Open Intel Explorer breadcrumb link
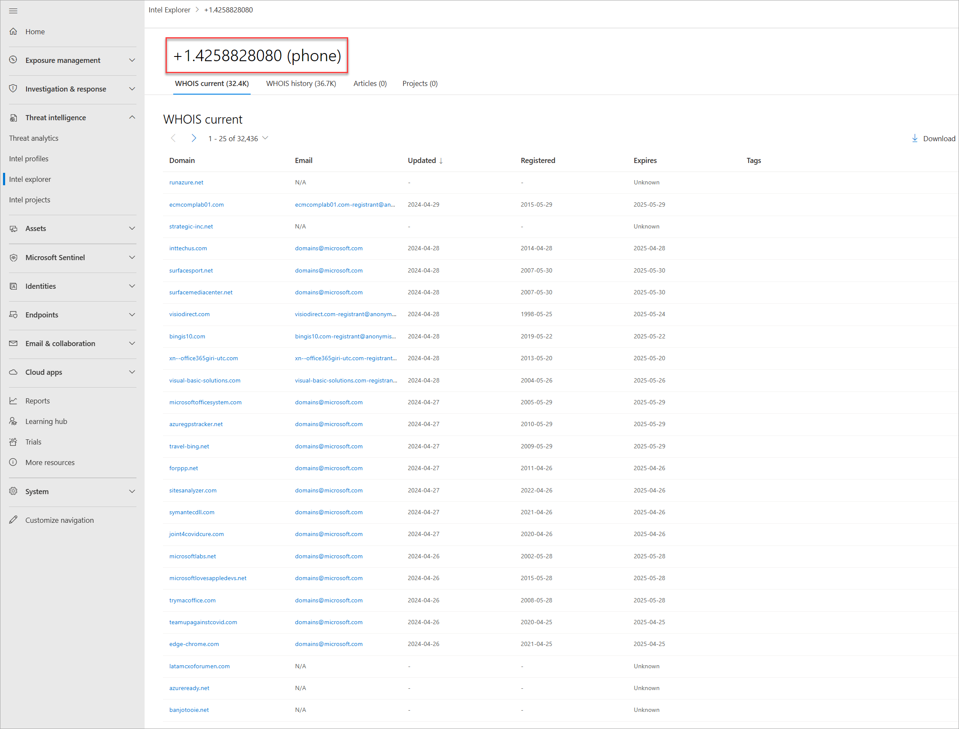Image resolution: width=959 pixels, height=729 pixels. coord(169,9)
